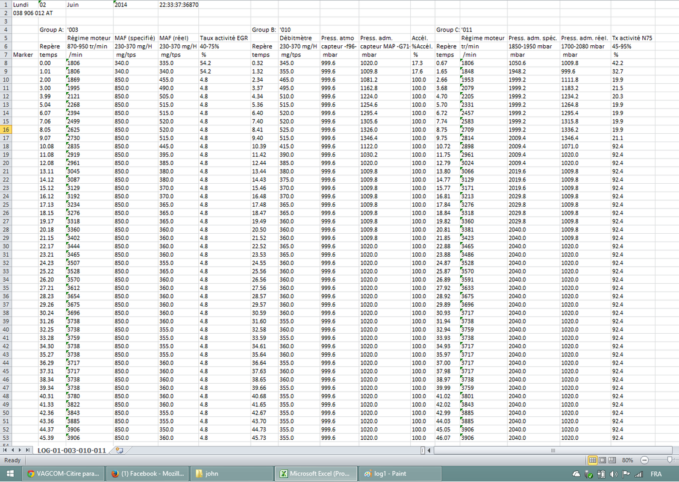Select the 'Lundi' cell
This screenshot has height=482, width=679.
(x=25, y=5)
